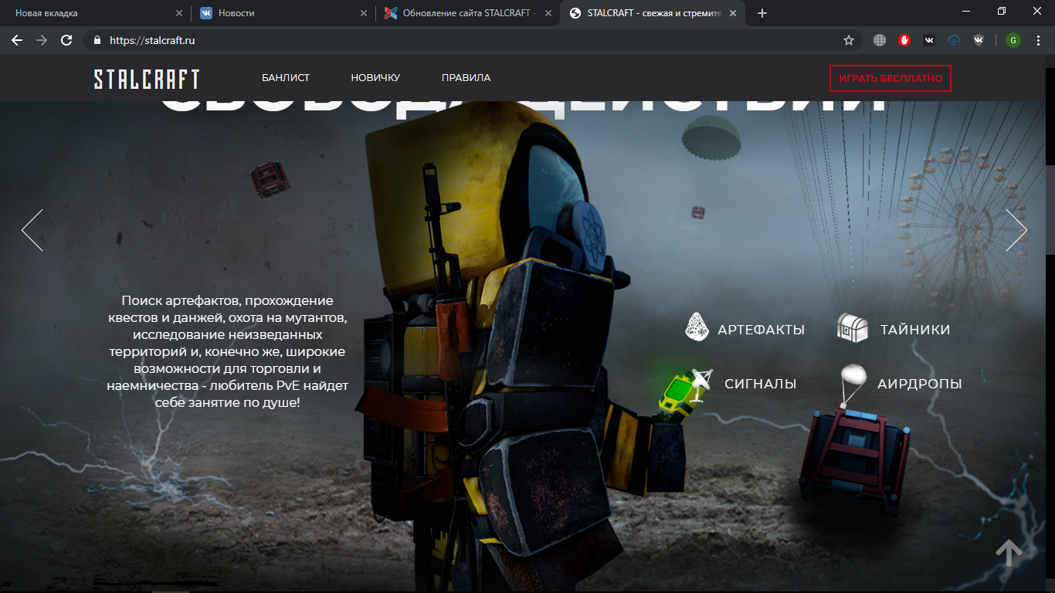Open the grey globe extension icon
Screen dimensions: 1055x593
pyautogui.click(x=880, y=40)
